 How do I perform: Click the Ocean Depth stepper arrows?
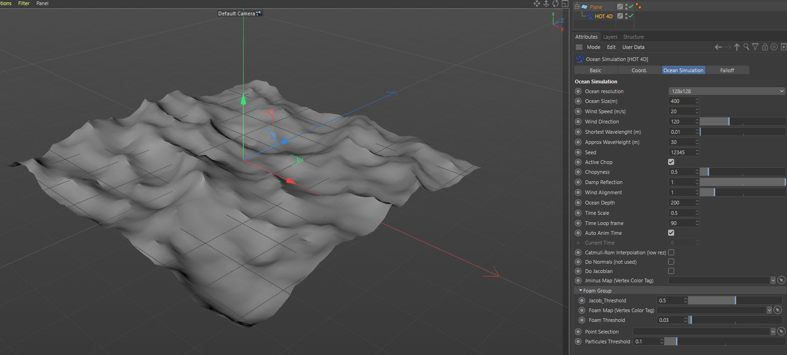697,203
